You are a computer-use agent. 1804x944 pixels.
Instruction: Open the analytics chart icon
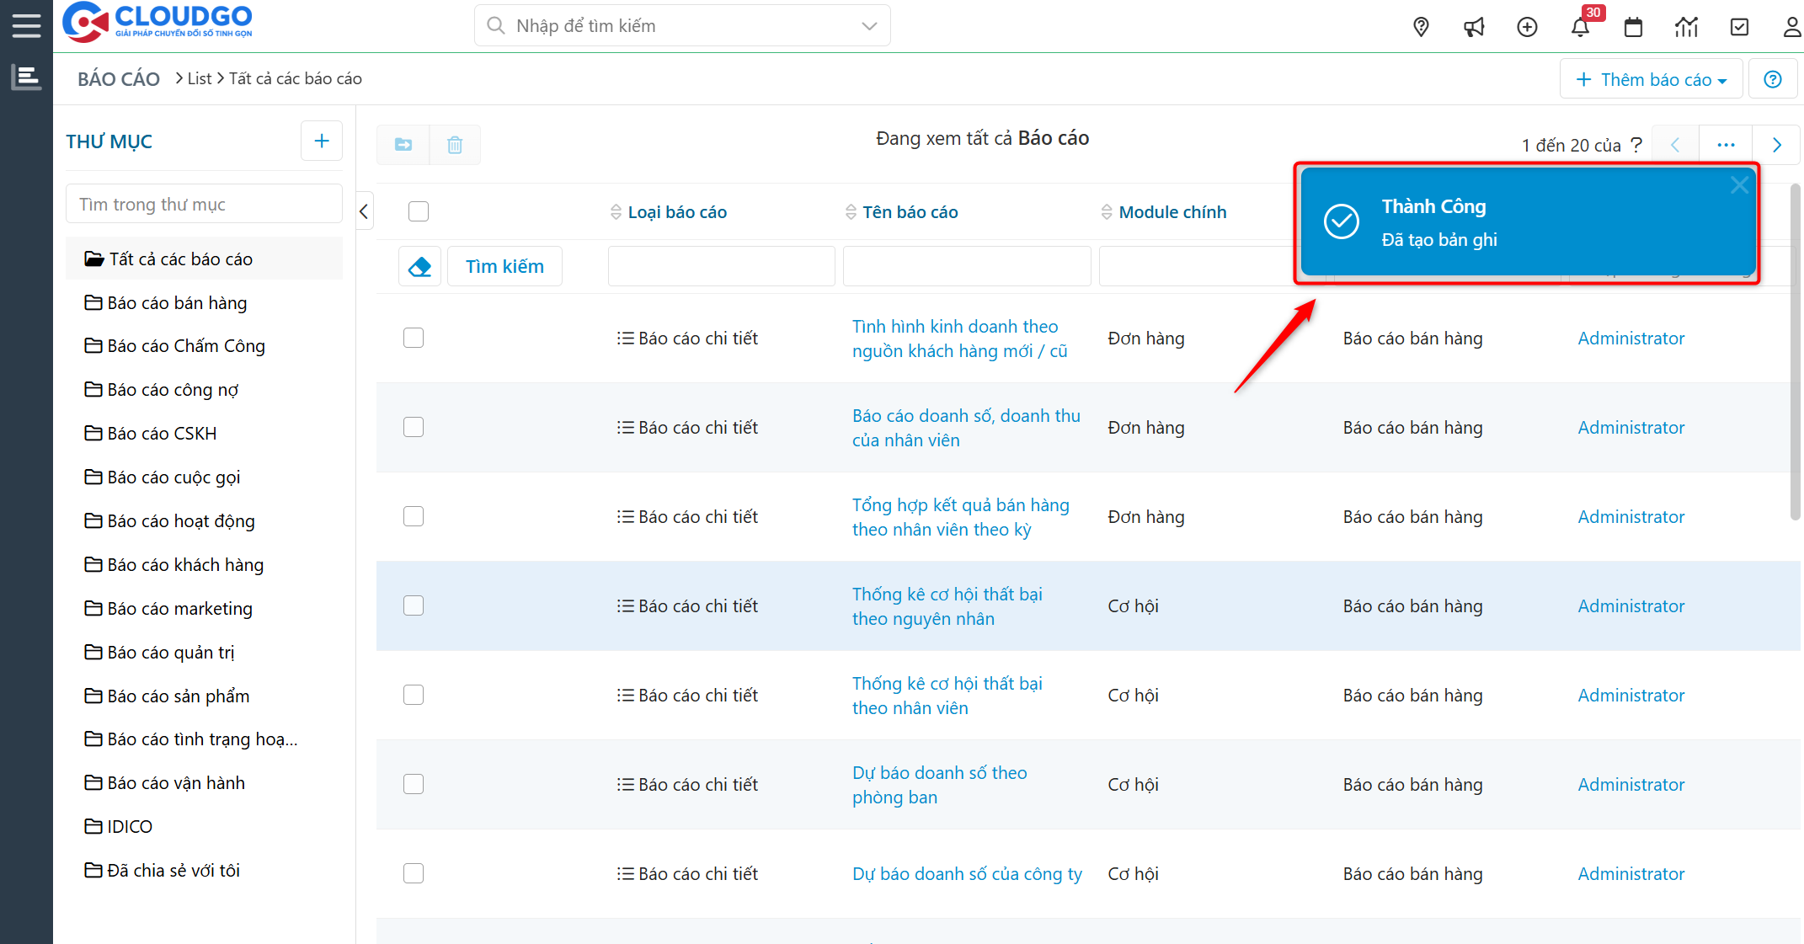coord(1686,27)
